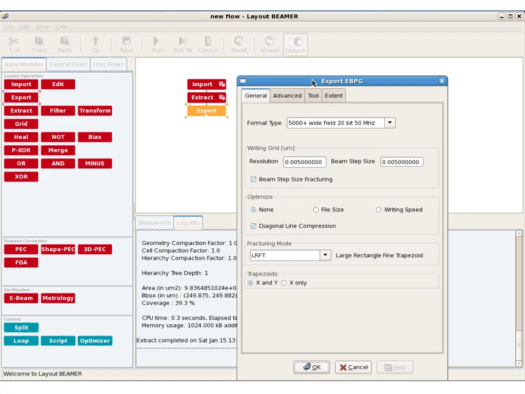This screenshot has width=525, height=394.
Task: Toggle Diagonal Line Compression checkbox
Action: [253, 226]
